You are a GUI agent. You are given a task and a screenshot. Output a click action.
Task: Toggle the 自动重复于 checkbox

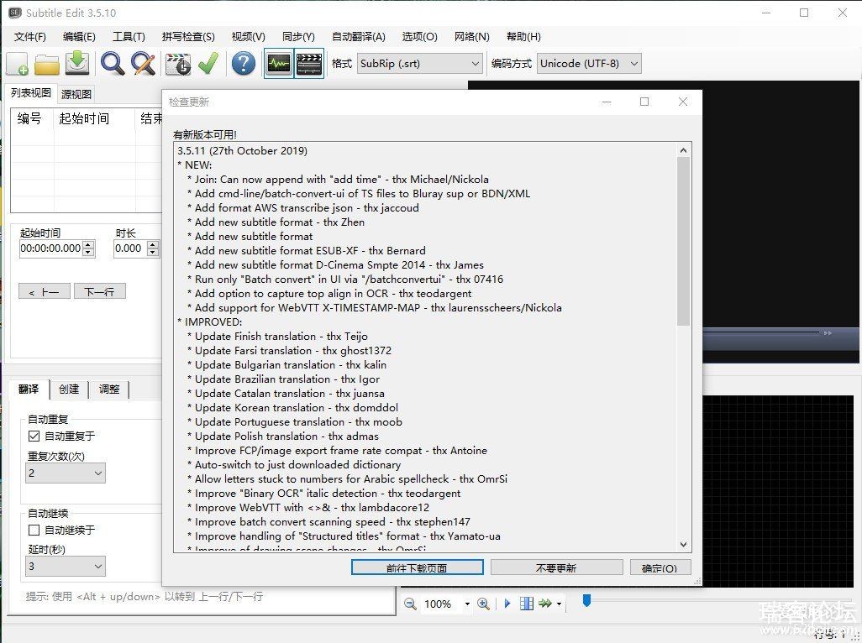click(34, 436)
